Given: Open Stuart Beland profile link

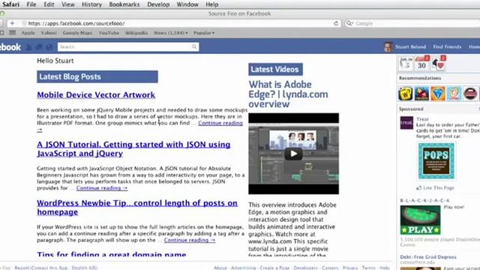Looking at the screenshot, I should click(410, 46).
